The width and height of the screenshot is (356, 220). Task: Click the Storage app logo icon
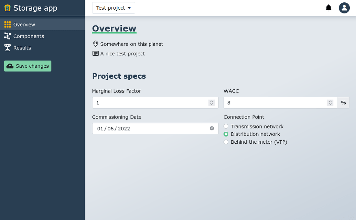[x=7, y=8]
